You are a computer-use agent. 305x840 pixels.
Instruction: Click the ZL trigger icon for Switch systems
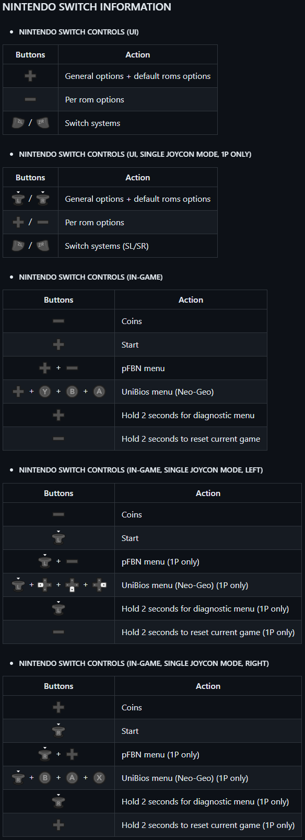(x=18, y=123)
